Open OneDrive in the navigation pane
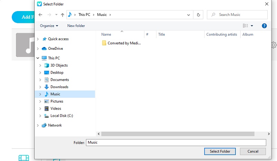 click(x=55, y=48)
